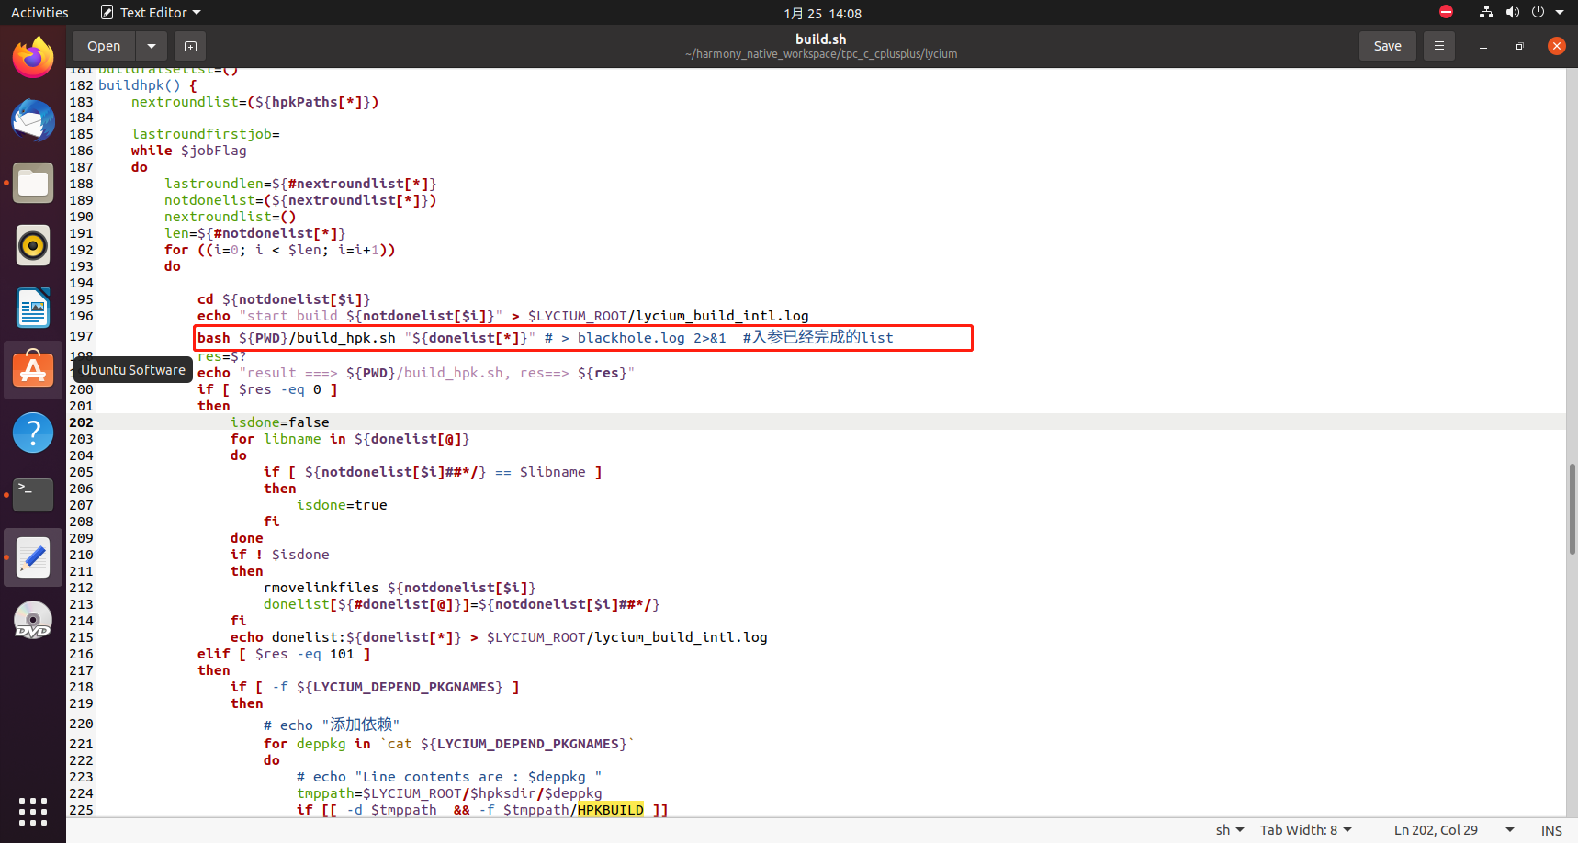
Task: Close the build.sh editor window
Action: point(1557,46)
